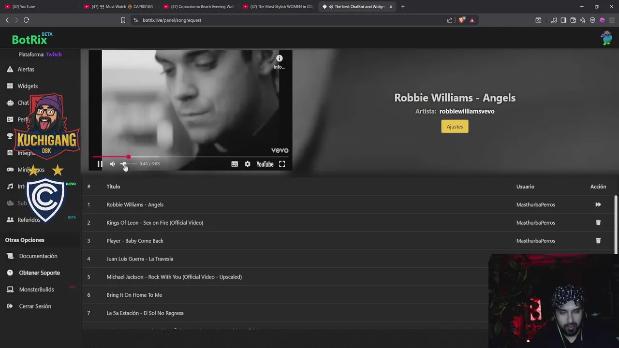
Task: Select Michael Jackson - Rock With You title
Action: point(174,277)
